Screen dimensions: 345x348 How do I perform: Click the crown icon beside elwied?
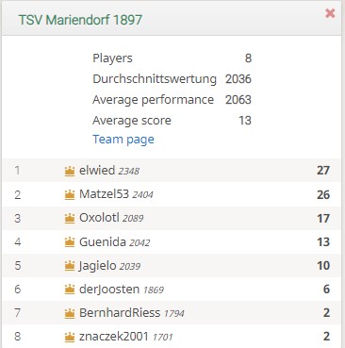(70, 171)
